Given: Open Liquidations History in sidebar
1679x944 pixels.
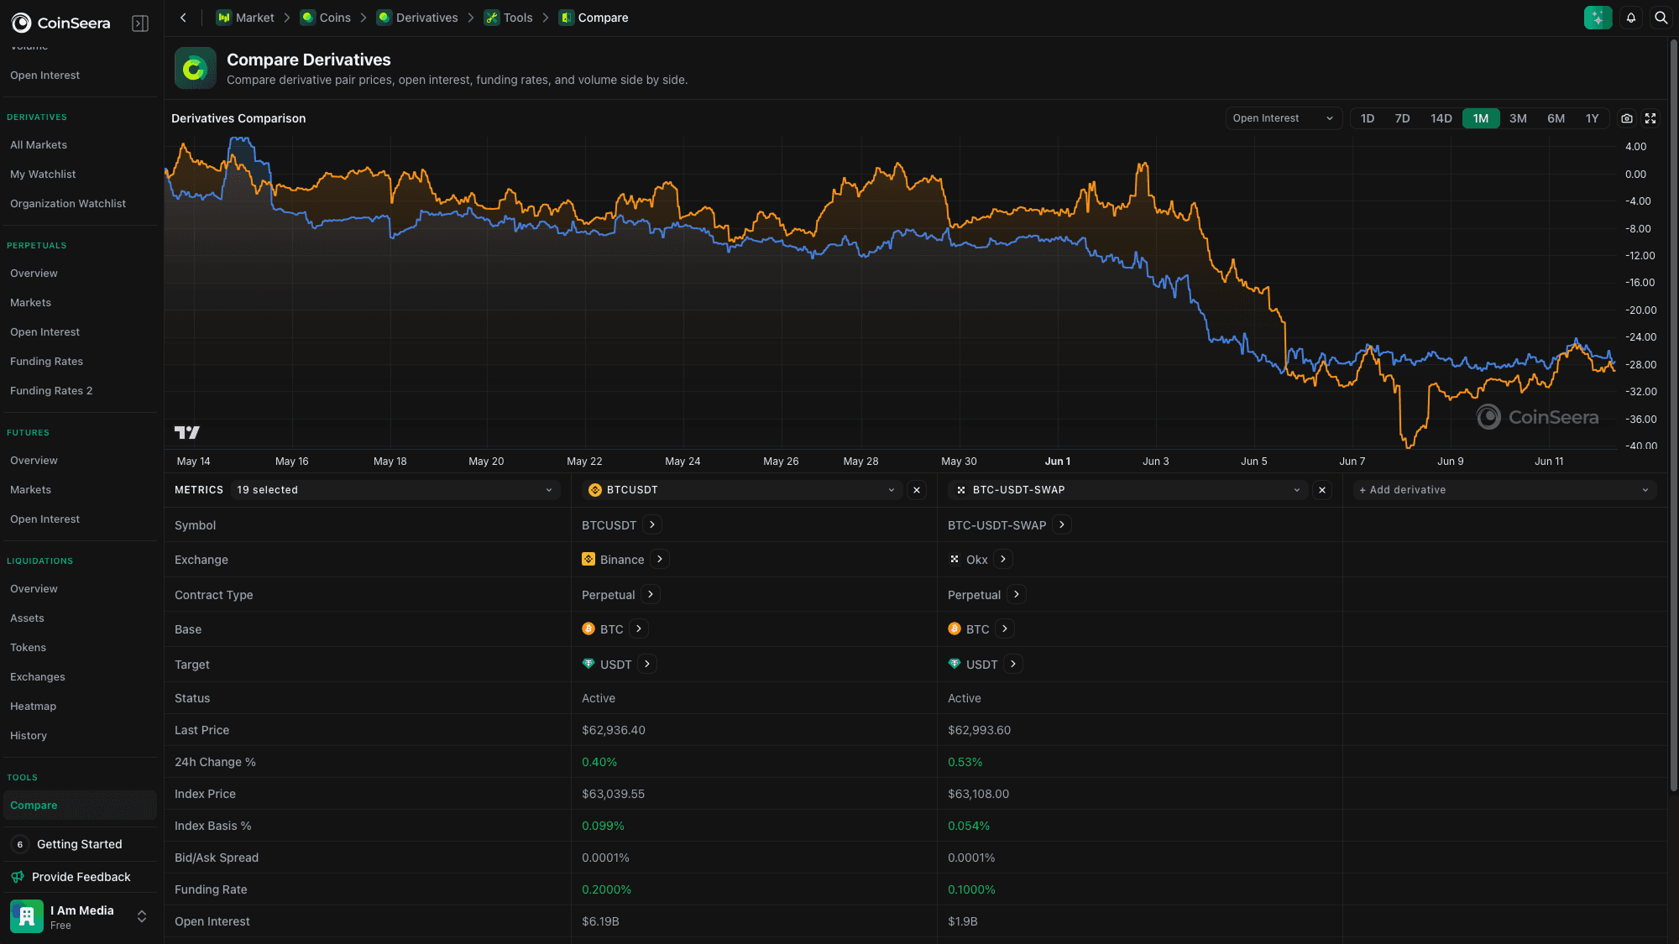Looking at the screenshot, I should pyautogui.click(x=80, y=736).
